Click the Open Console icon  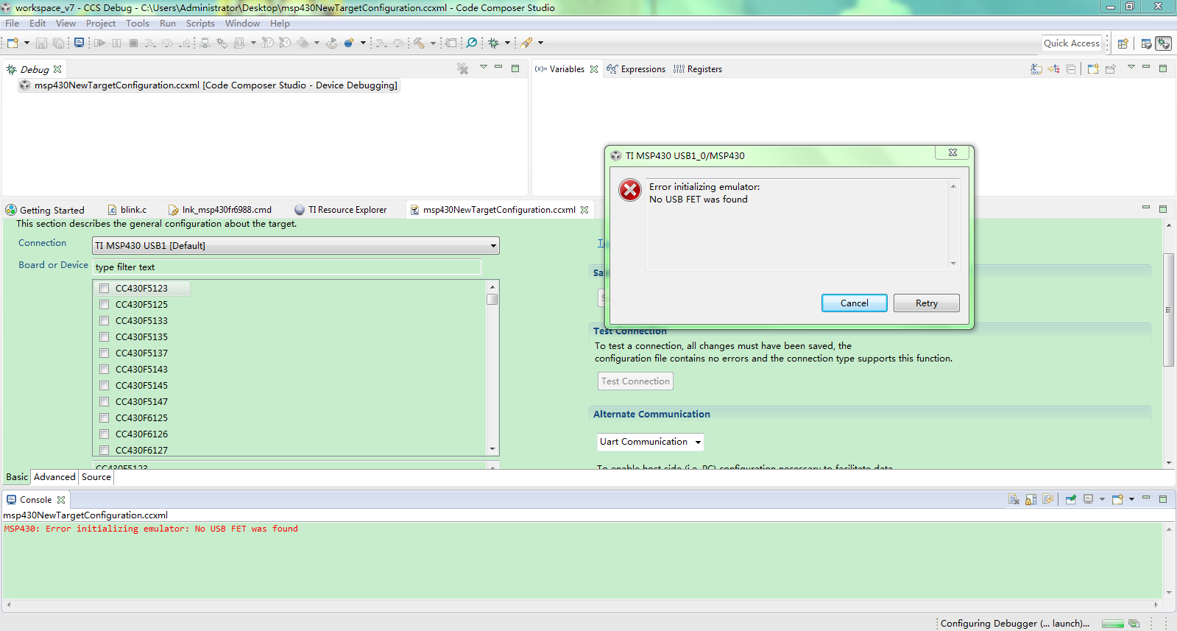(x=1117, y=499)
